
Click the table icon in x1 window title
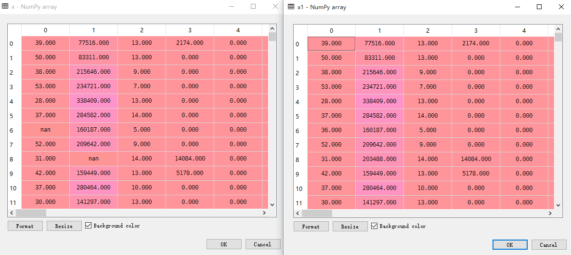tap(291, 7)
